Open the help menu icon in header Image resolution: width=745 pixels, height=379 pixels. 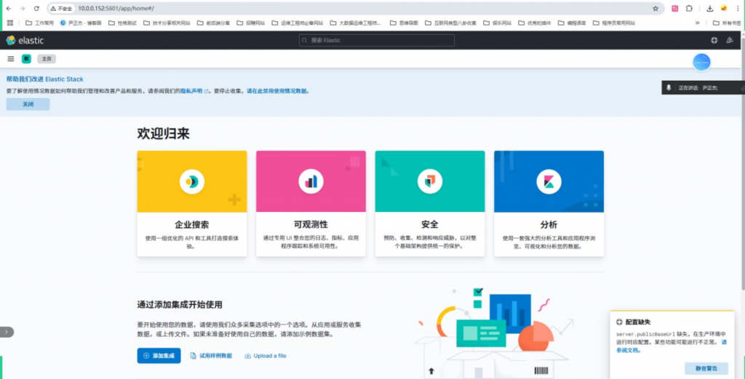coord(714,41)
